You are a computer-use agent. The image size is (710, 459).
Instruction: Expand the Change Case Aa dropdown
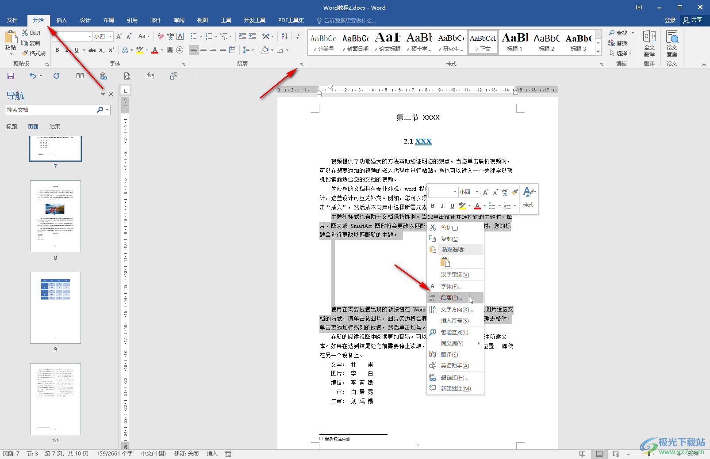point(144,36)
